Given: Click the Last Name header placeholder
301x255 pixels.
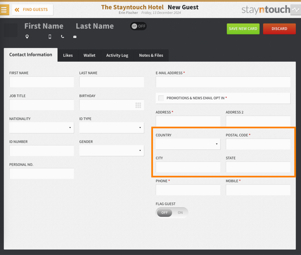Looking at the screenshot, I should [95, 26].
